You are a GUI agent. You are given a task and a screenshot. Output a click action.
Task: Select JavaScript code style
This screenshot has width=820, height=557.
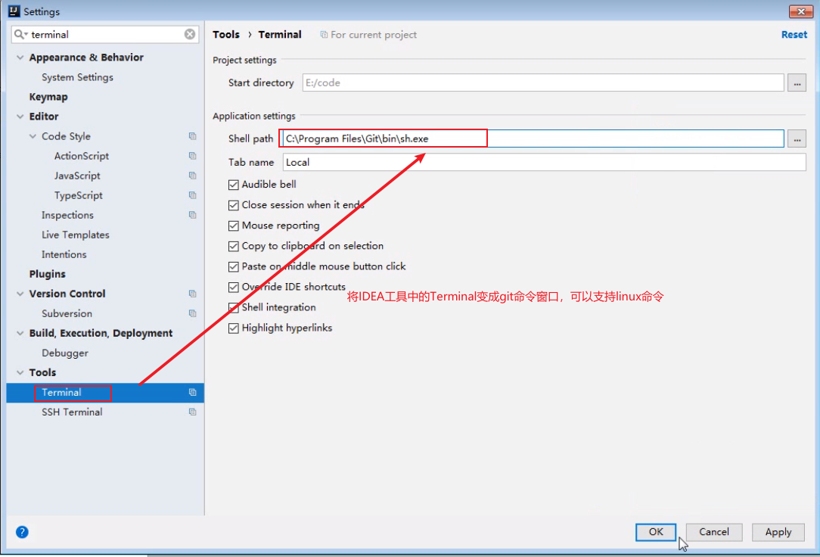[x=77, y=176]
